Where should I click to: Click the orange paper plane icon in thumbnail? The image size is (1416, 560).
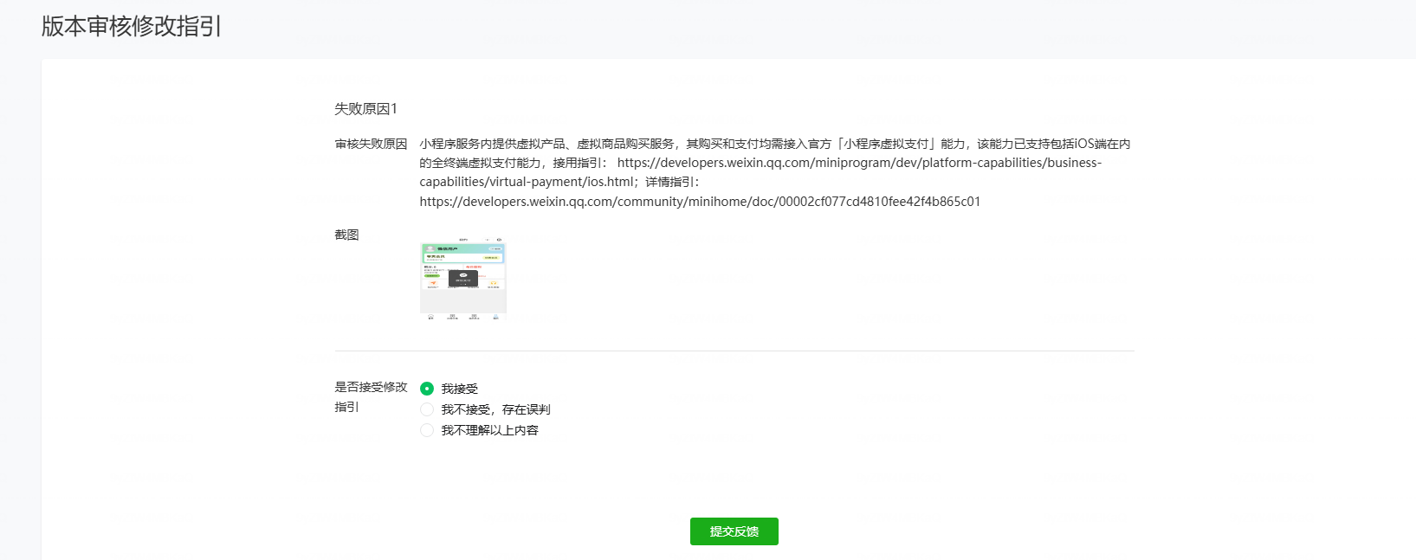433,283
